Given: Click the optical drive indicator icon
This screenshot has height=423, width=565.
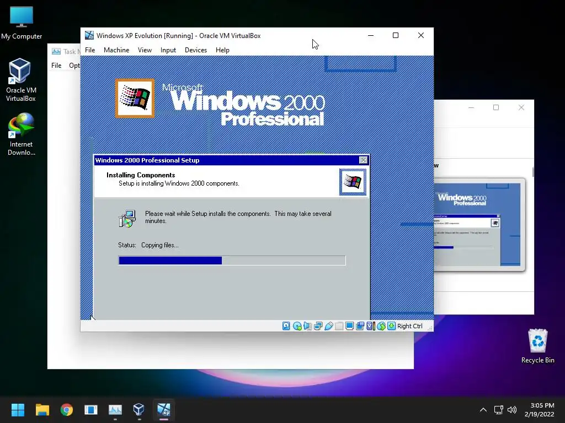Looking at the screenshot, I should [297, 326].
